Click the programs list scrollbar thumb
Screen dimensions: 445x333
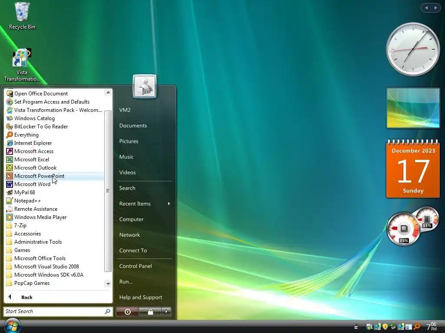pyautogui.click(x=108, y=191)
